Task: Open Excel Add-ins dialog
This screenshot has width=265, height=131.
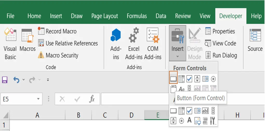Action: [134, 44]
